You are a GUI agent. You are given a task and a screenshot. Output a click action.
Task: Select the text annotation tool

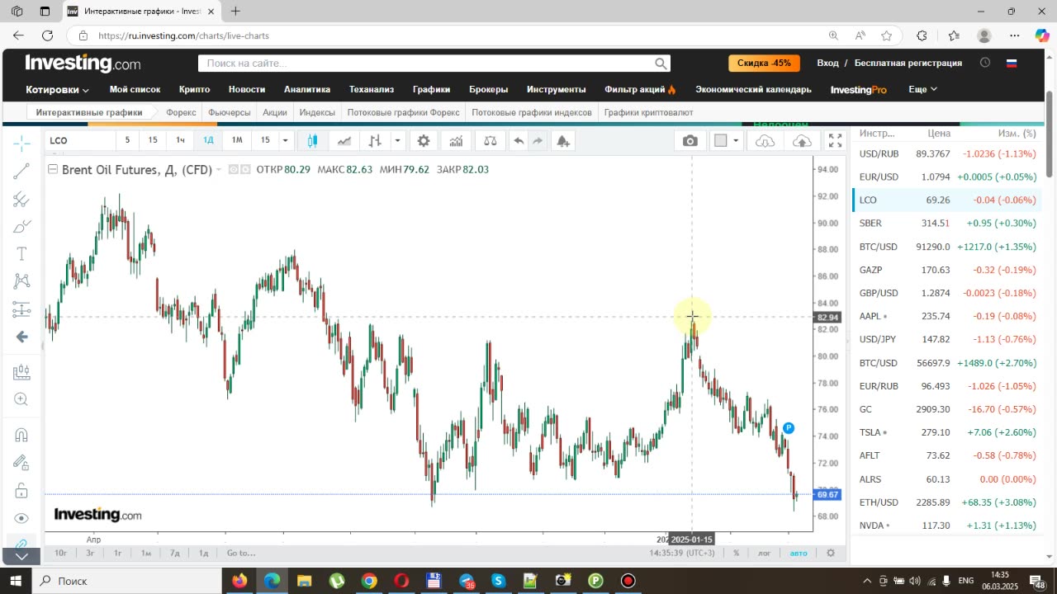coord(21,253)
